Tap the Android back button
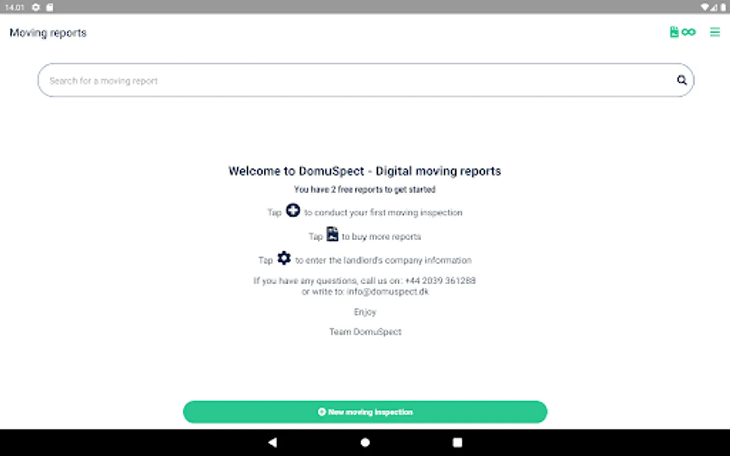 273,442
